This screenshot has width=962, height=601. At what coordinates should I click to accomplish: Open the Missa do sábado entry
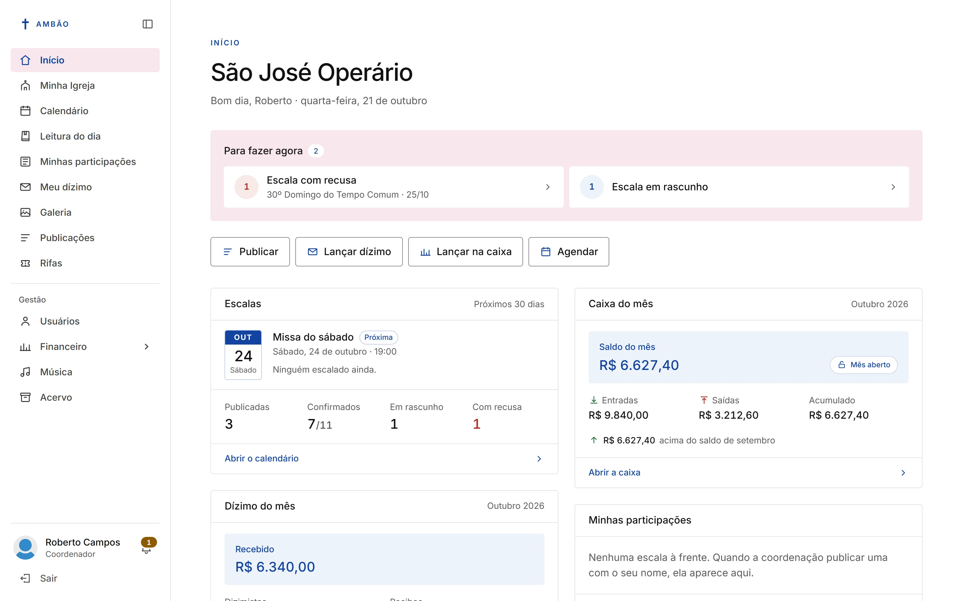tap(384, 355)
